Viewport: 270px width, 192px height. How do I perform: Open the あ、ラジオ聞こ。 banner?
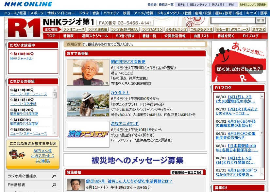point(239,61)
